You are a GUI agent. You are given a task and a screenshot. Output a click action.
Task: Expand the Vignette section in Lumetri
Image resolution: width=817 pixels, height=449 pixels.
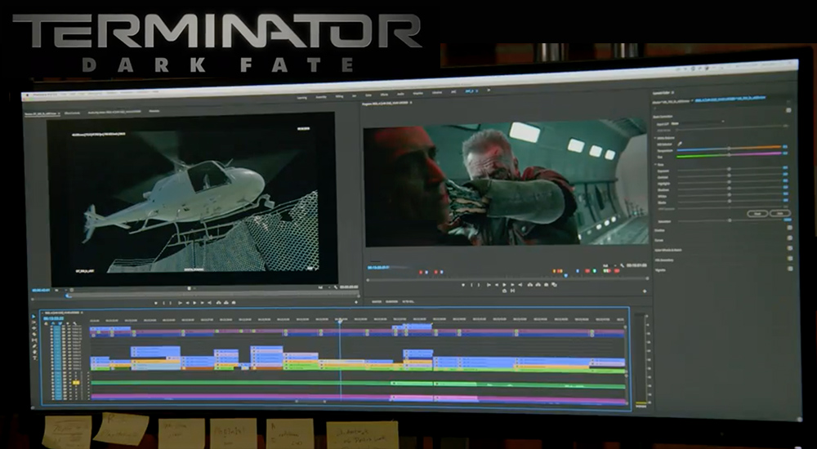point(659,270)
